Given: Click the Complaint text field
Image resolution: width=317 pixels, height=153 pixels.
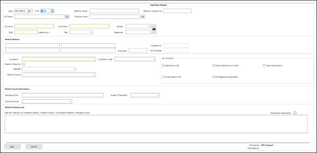Looking at the screenshot, I should [x=59, y=59].
